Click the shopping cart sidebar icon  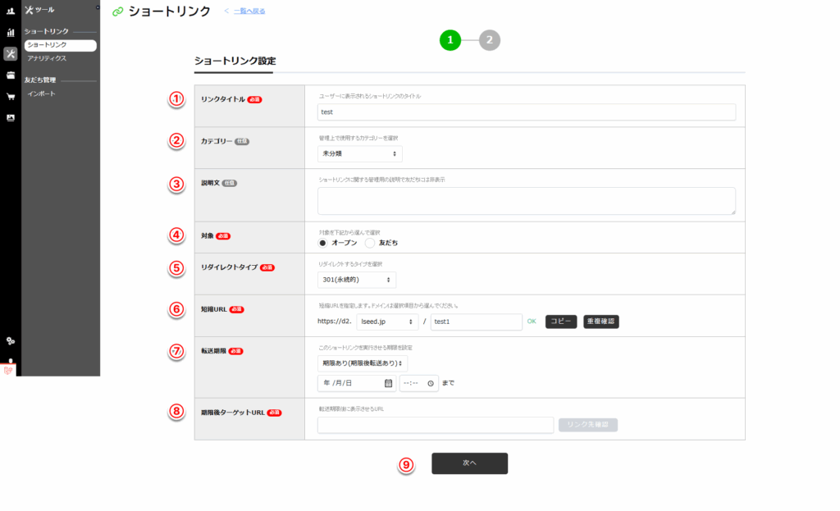point(11,97)
